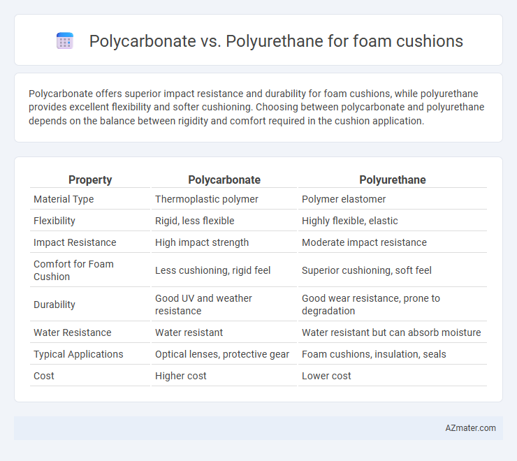
Task: Select the 'Material Type' row label
Action: pos(64,199)
